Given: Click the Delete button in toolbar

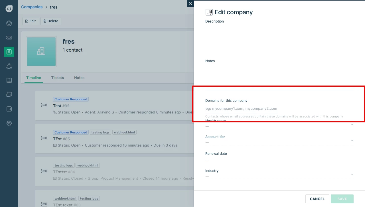Looking at the screenshot, I should point(51,21).
